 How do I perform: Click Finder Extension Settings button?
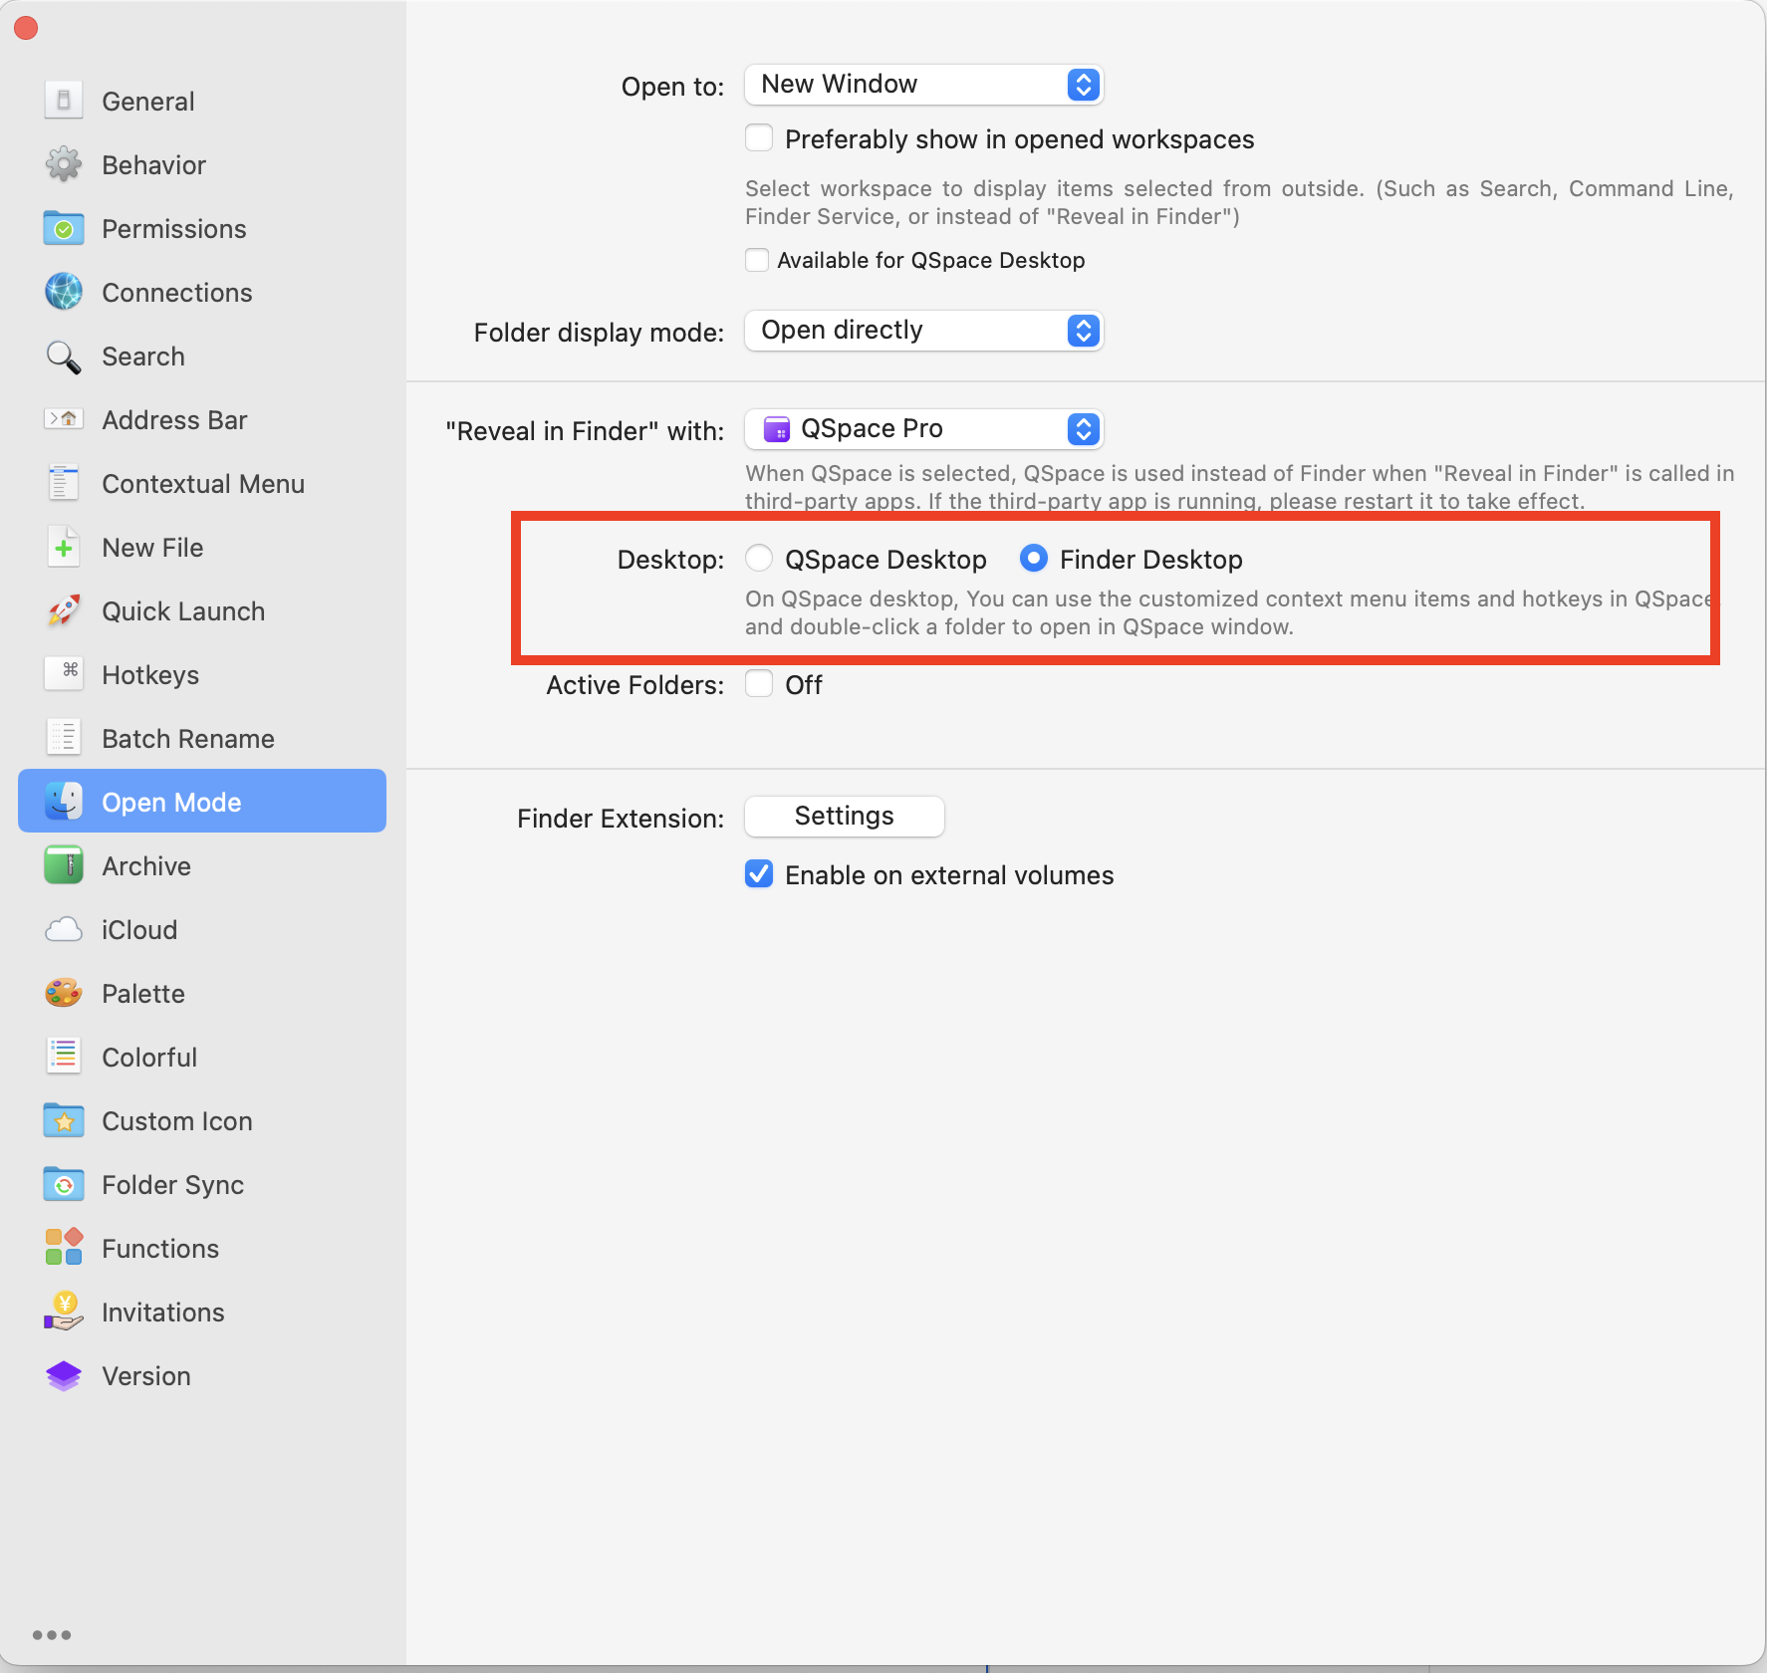pos(844,817)
